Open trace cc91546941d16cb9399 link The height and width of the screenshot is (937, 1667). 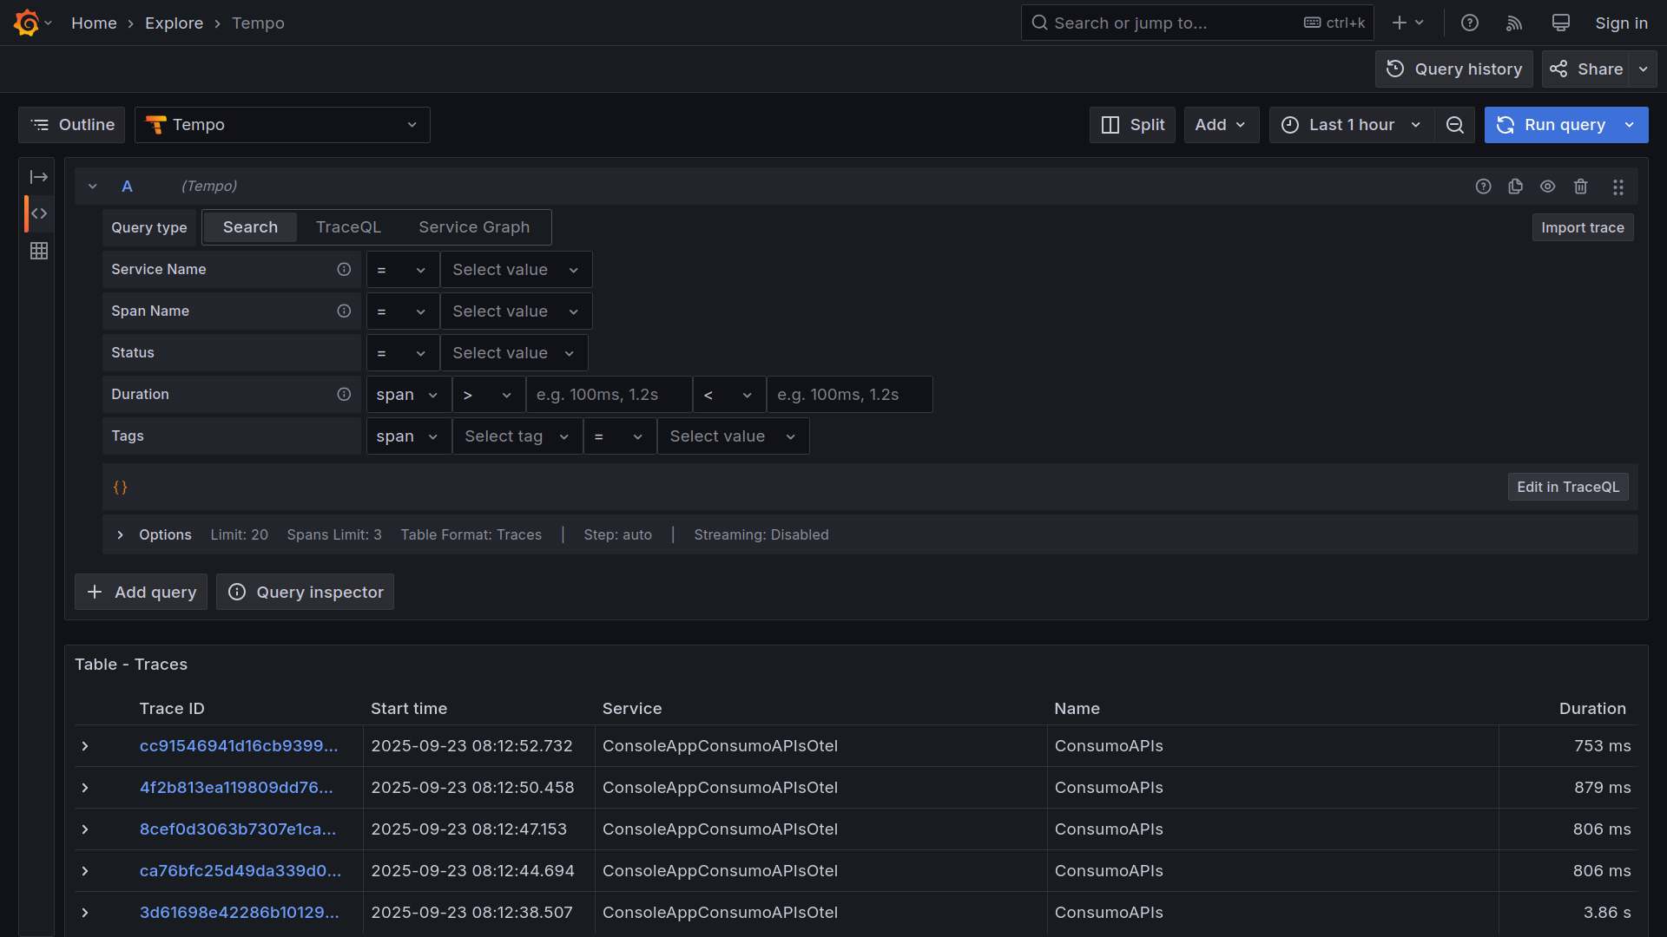coord(239,746)
